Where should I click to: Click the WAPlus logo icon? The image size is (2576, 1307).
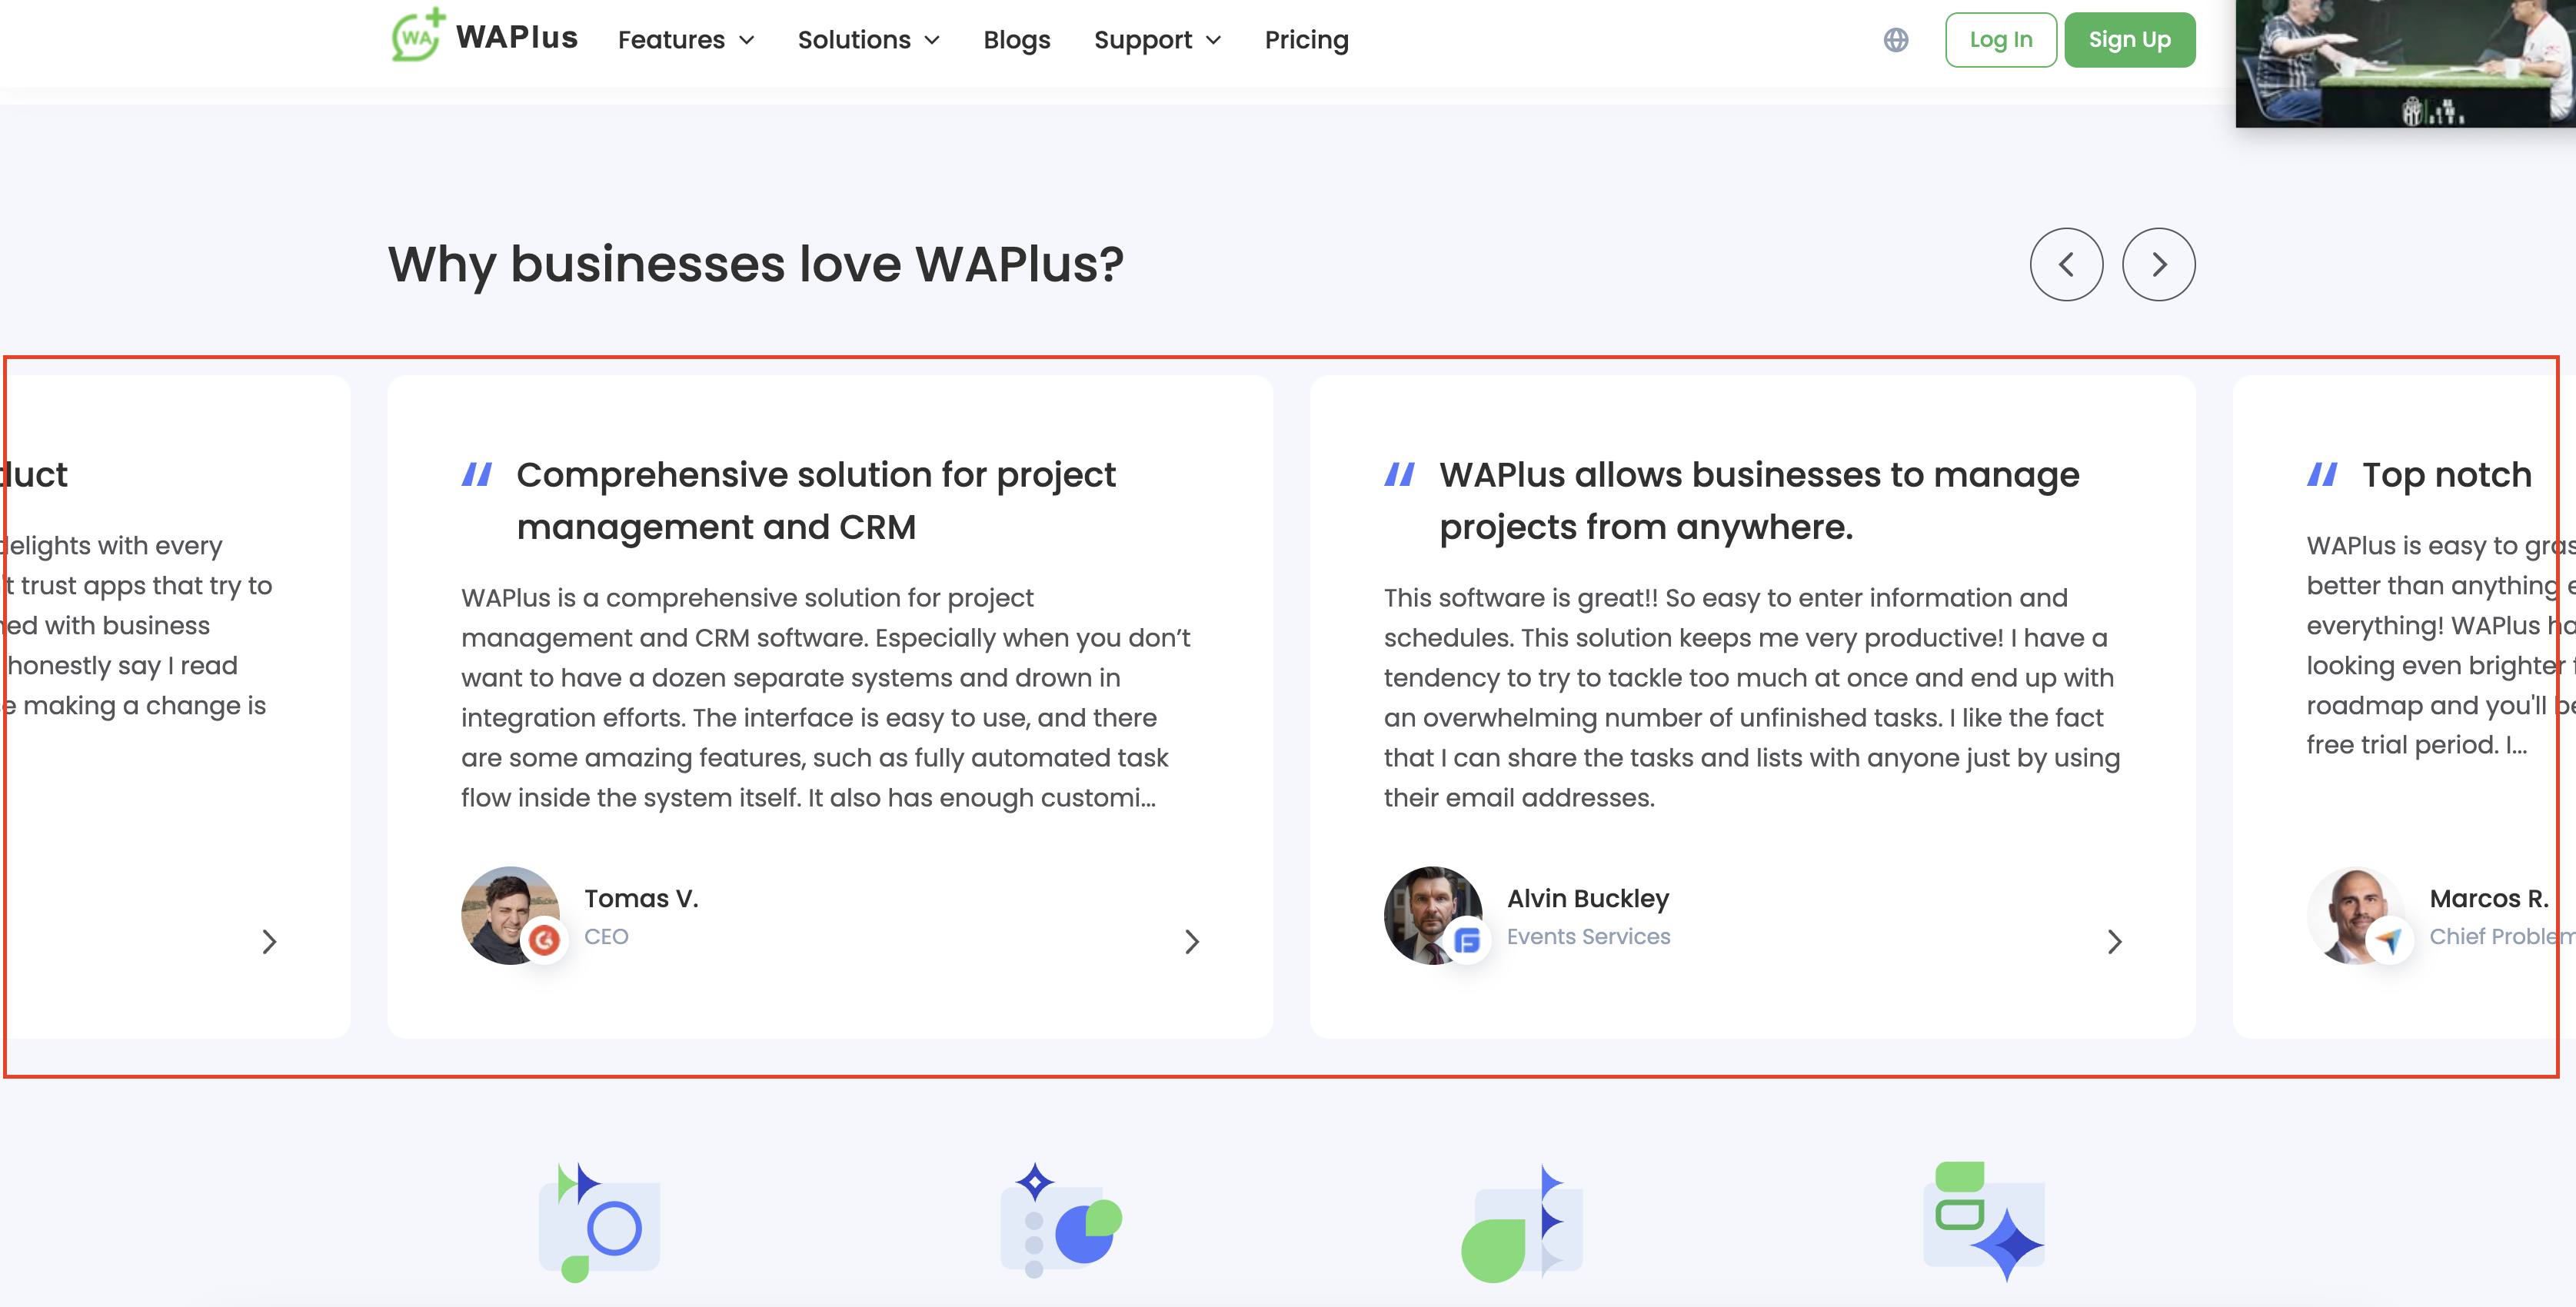417,36
